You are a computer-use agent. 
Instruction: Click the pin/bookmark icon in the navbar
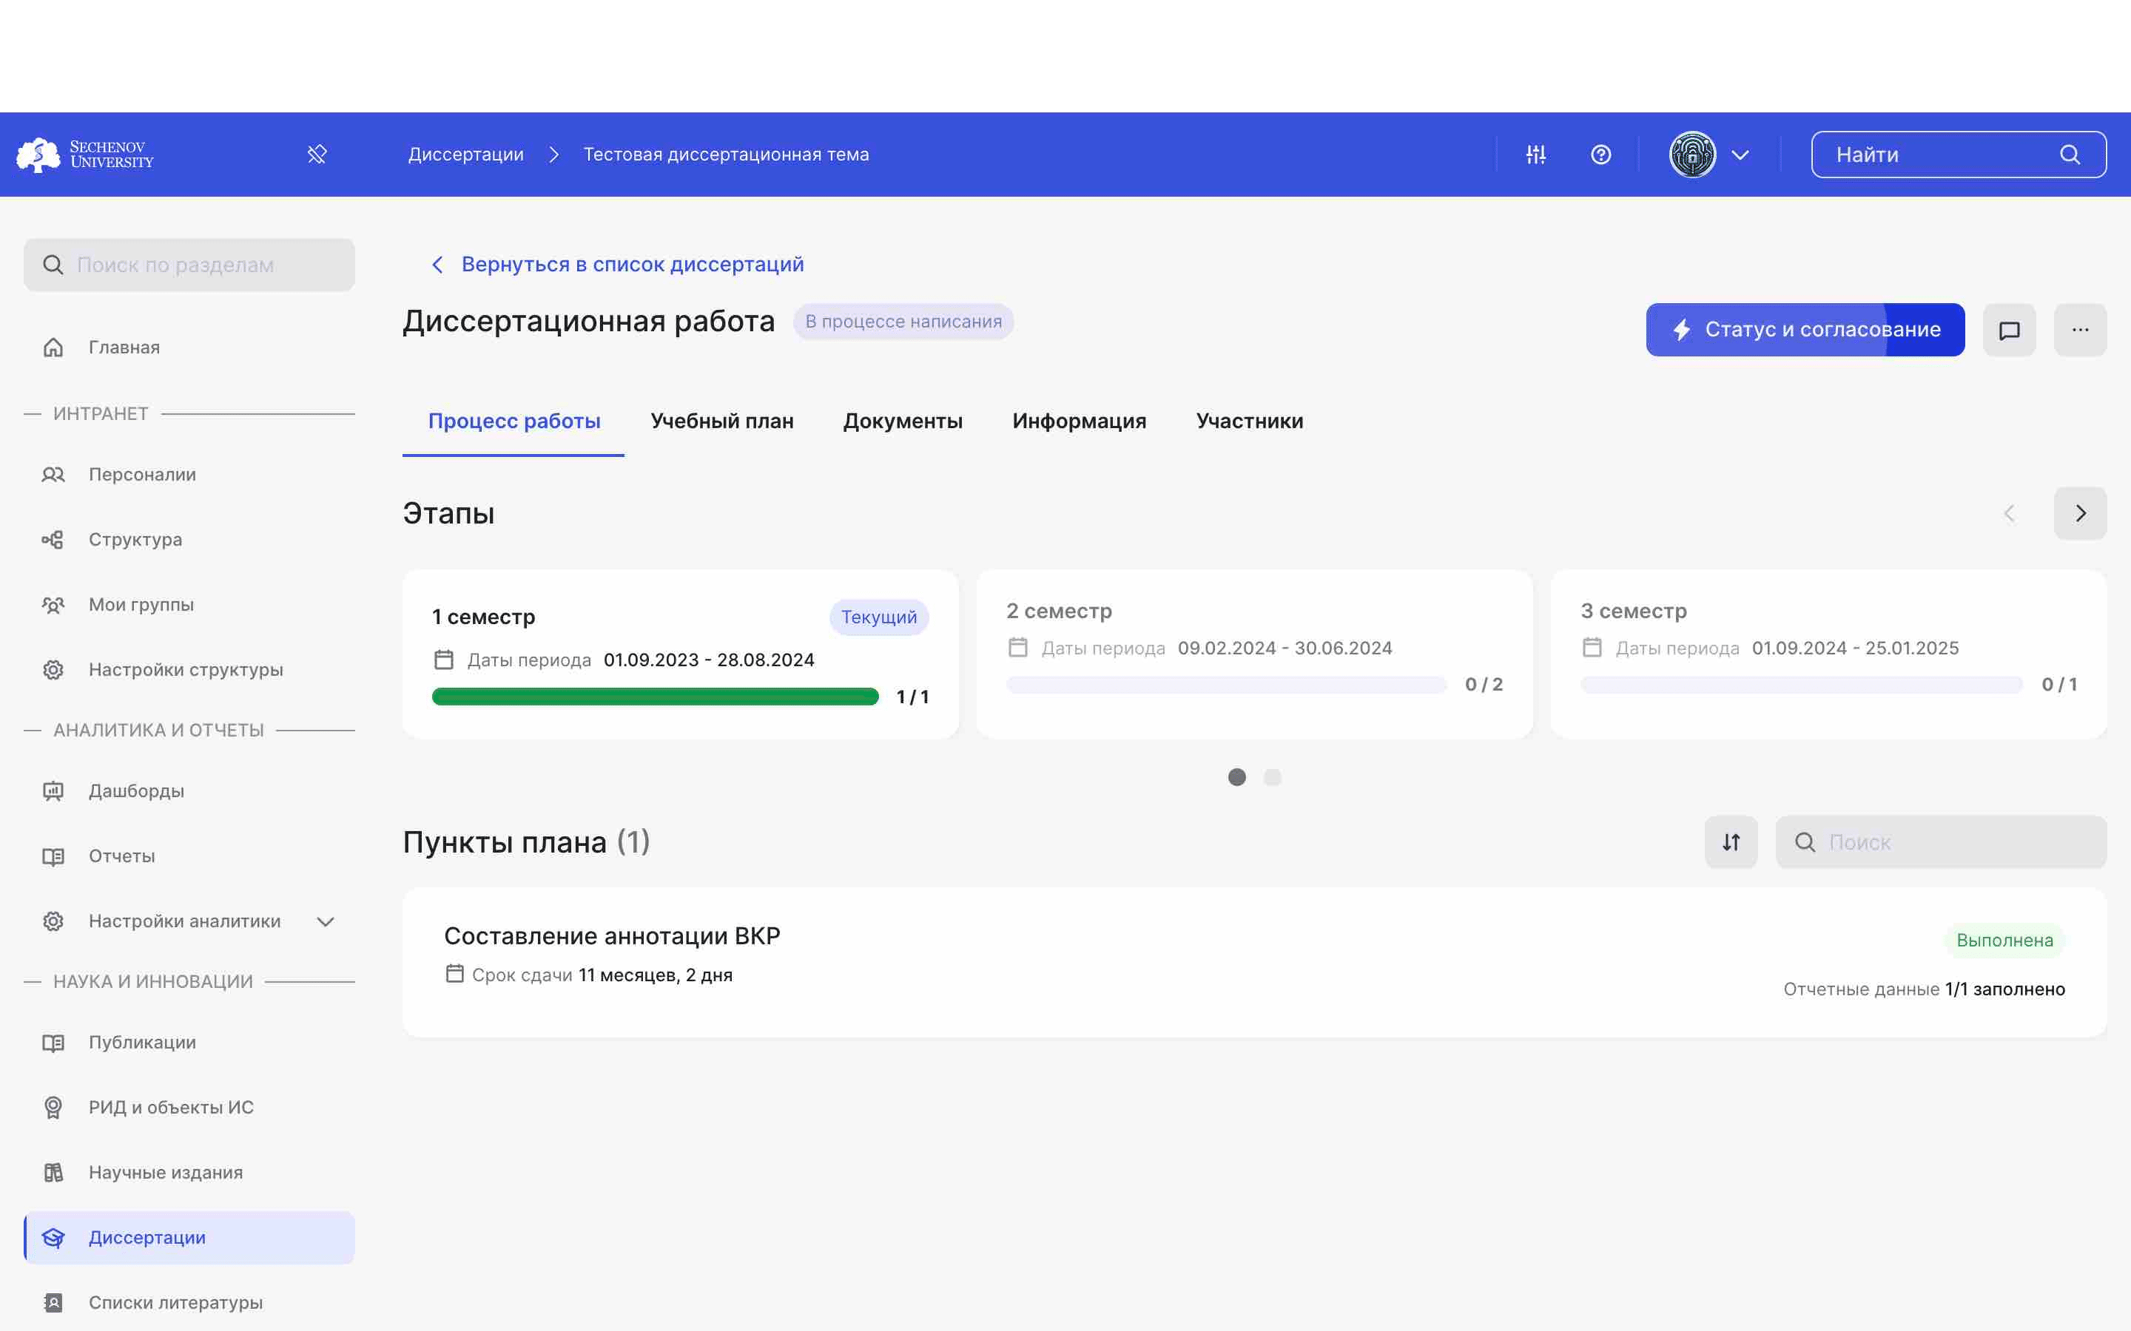pyautogui.click(x=316, y=153)
